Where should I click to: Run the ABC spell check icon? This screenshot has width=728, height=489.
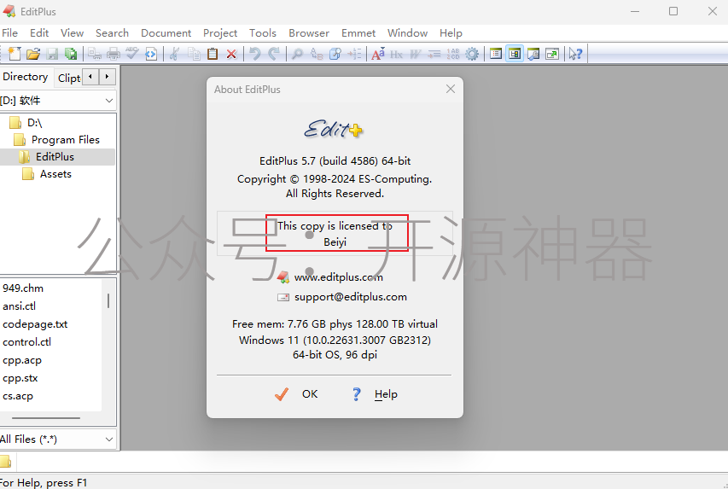point(132,54)
